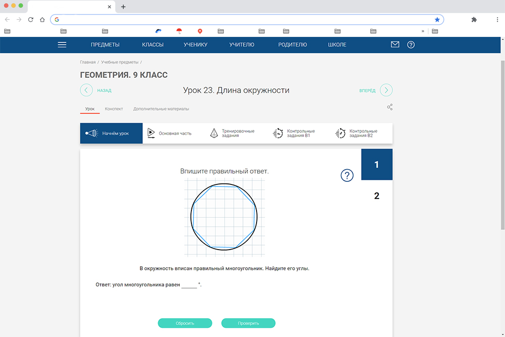Bookmark the page with the star icon
The image size is (505, 337).
click(437, 20)
